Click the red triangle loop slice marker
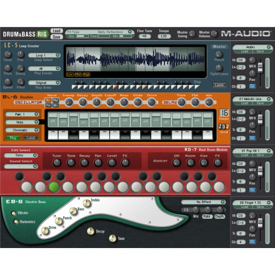 pos(115,87)
